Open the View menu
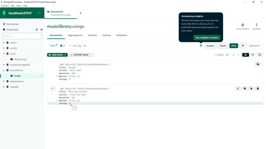This screenshot has width=266, height=149. tap(18, 6)
